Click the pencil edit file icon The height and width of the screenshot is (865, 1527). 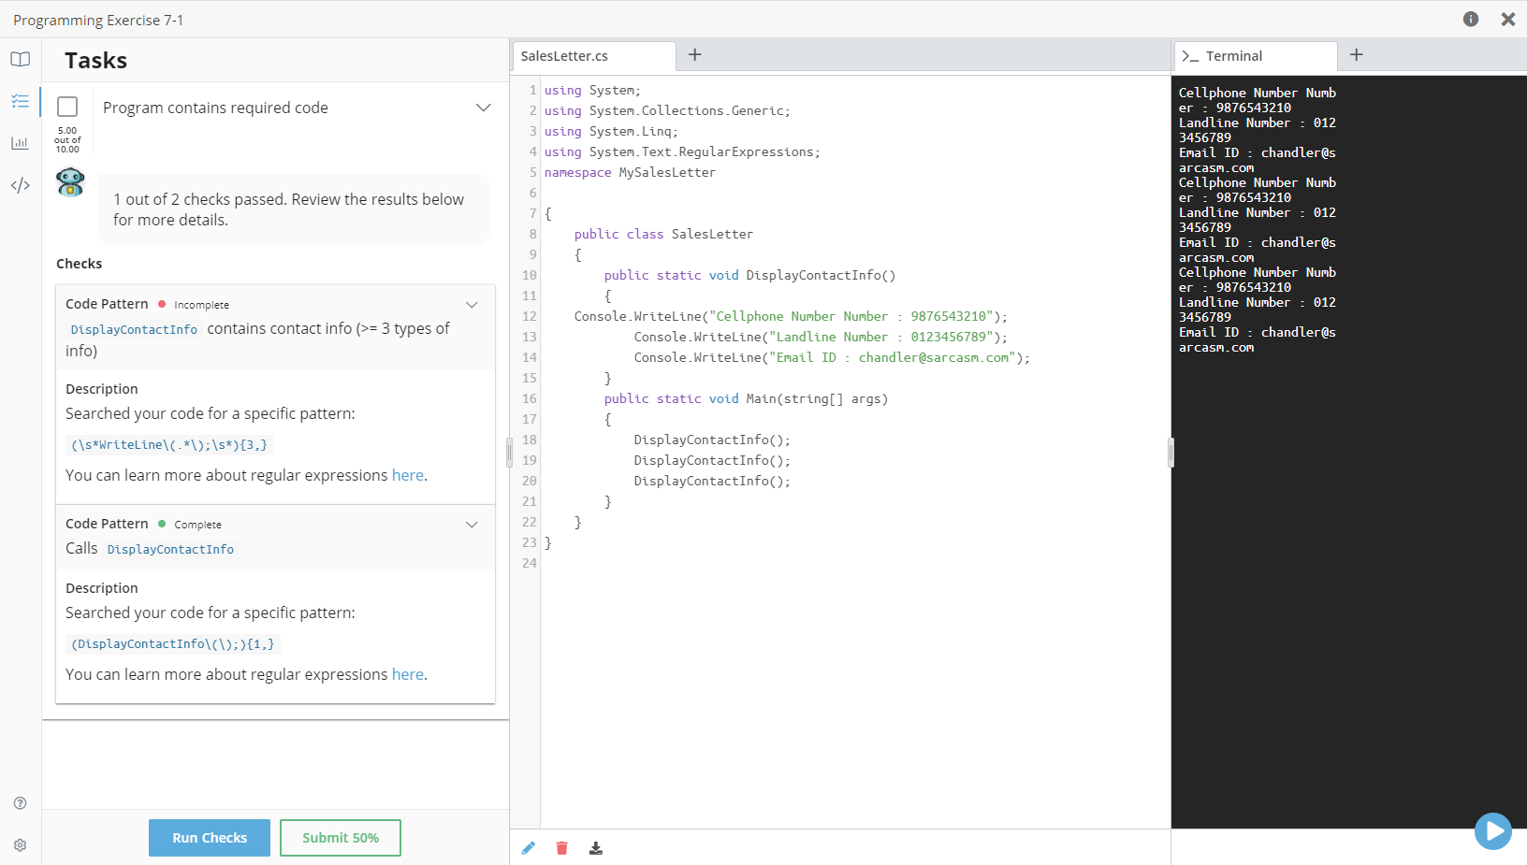[529, 848]
